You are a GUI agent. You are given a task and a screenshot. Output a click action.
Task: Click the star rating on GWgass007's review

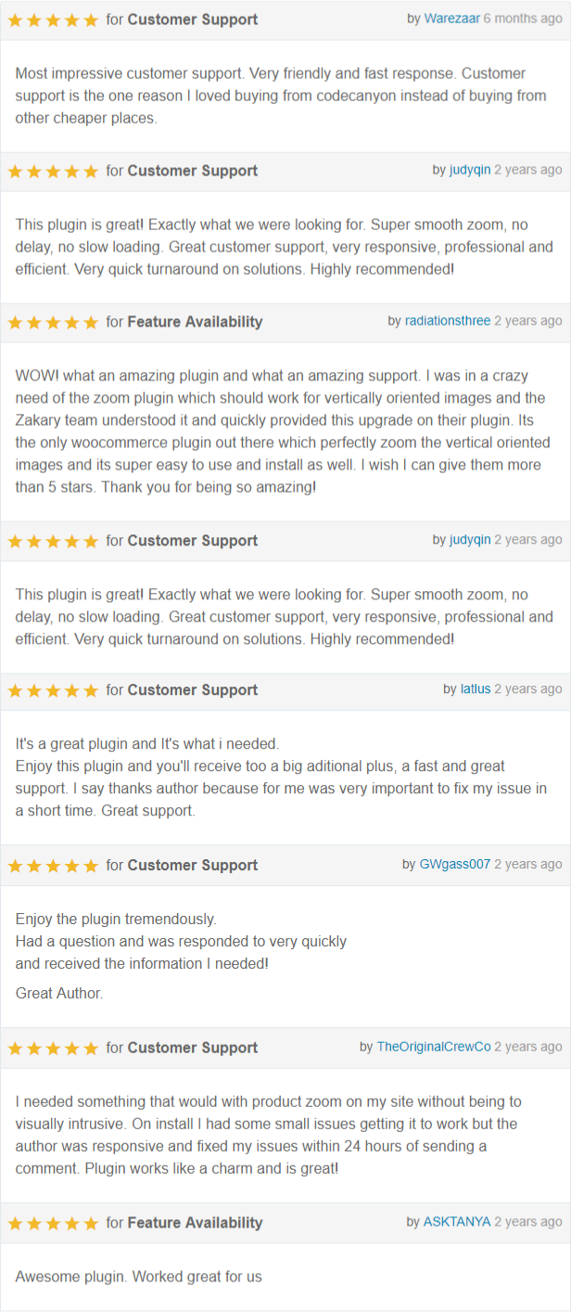click(x=53, y=866)
